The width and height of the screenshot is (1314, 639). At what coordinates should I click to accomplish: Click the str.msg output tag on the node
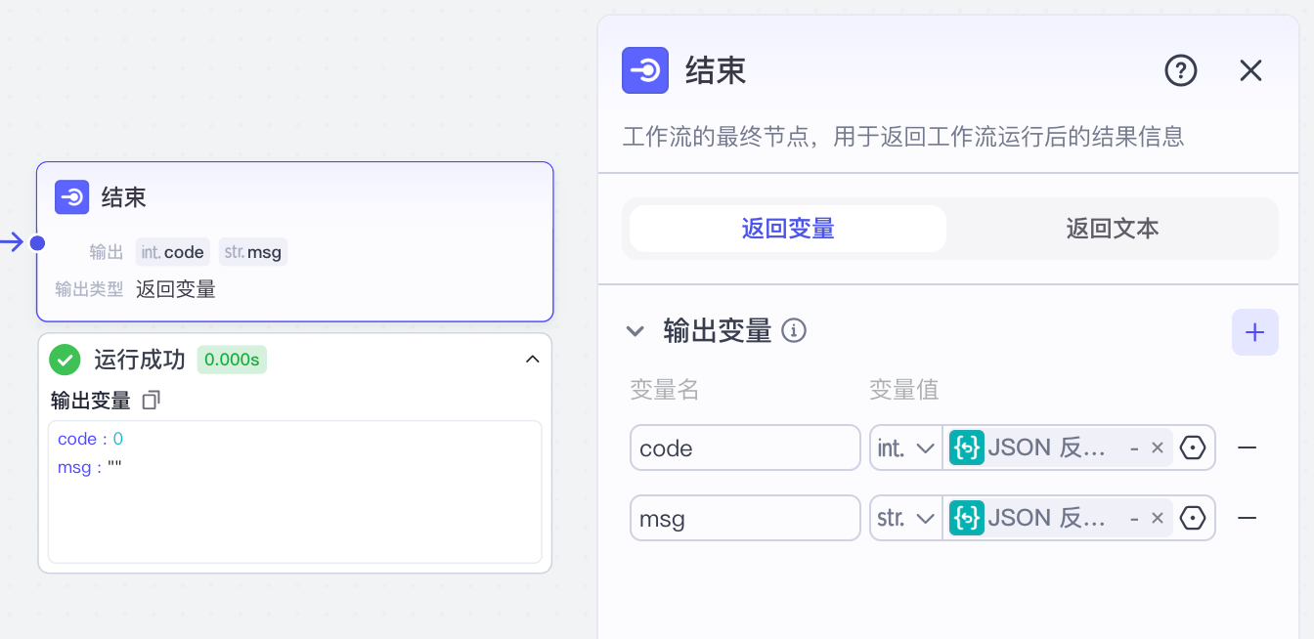coord(252,251)
